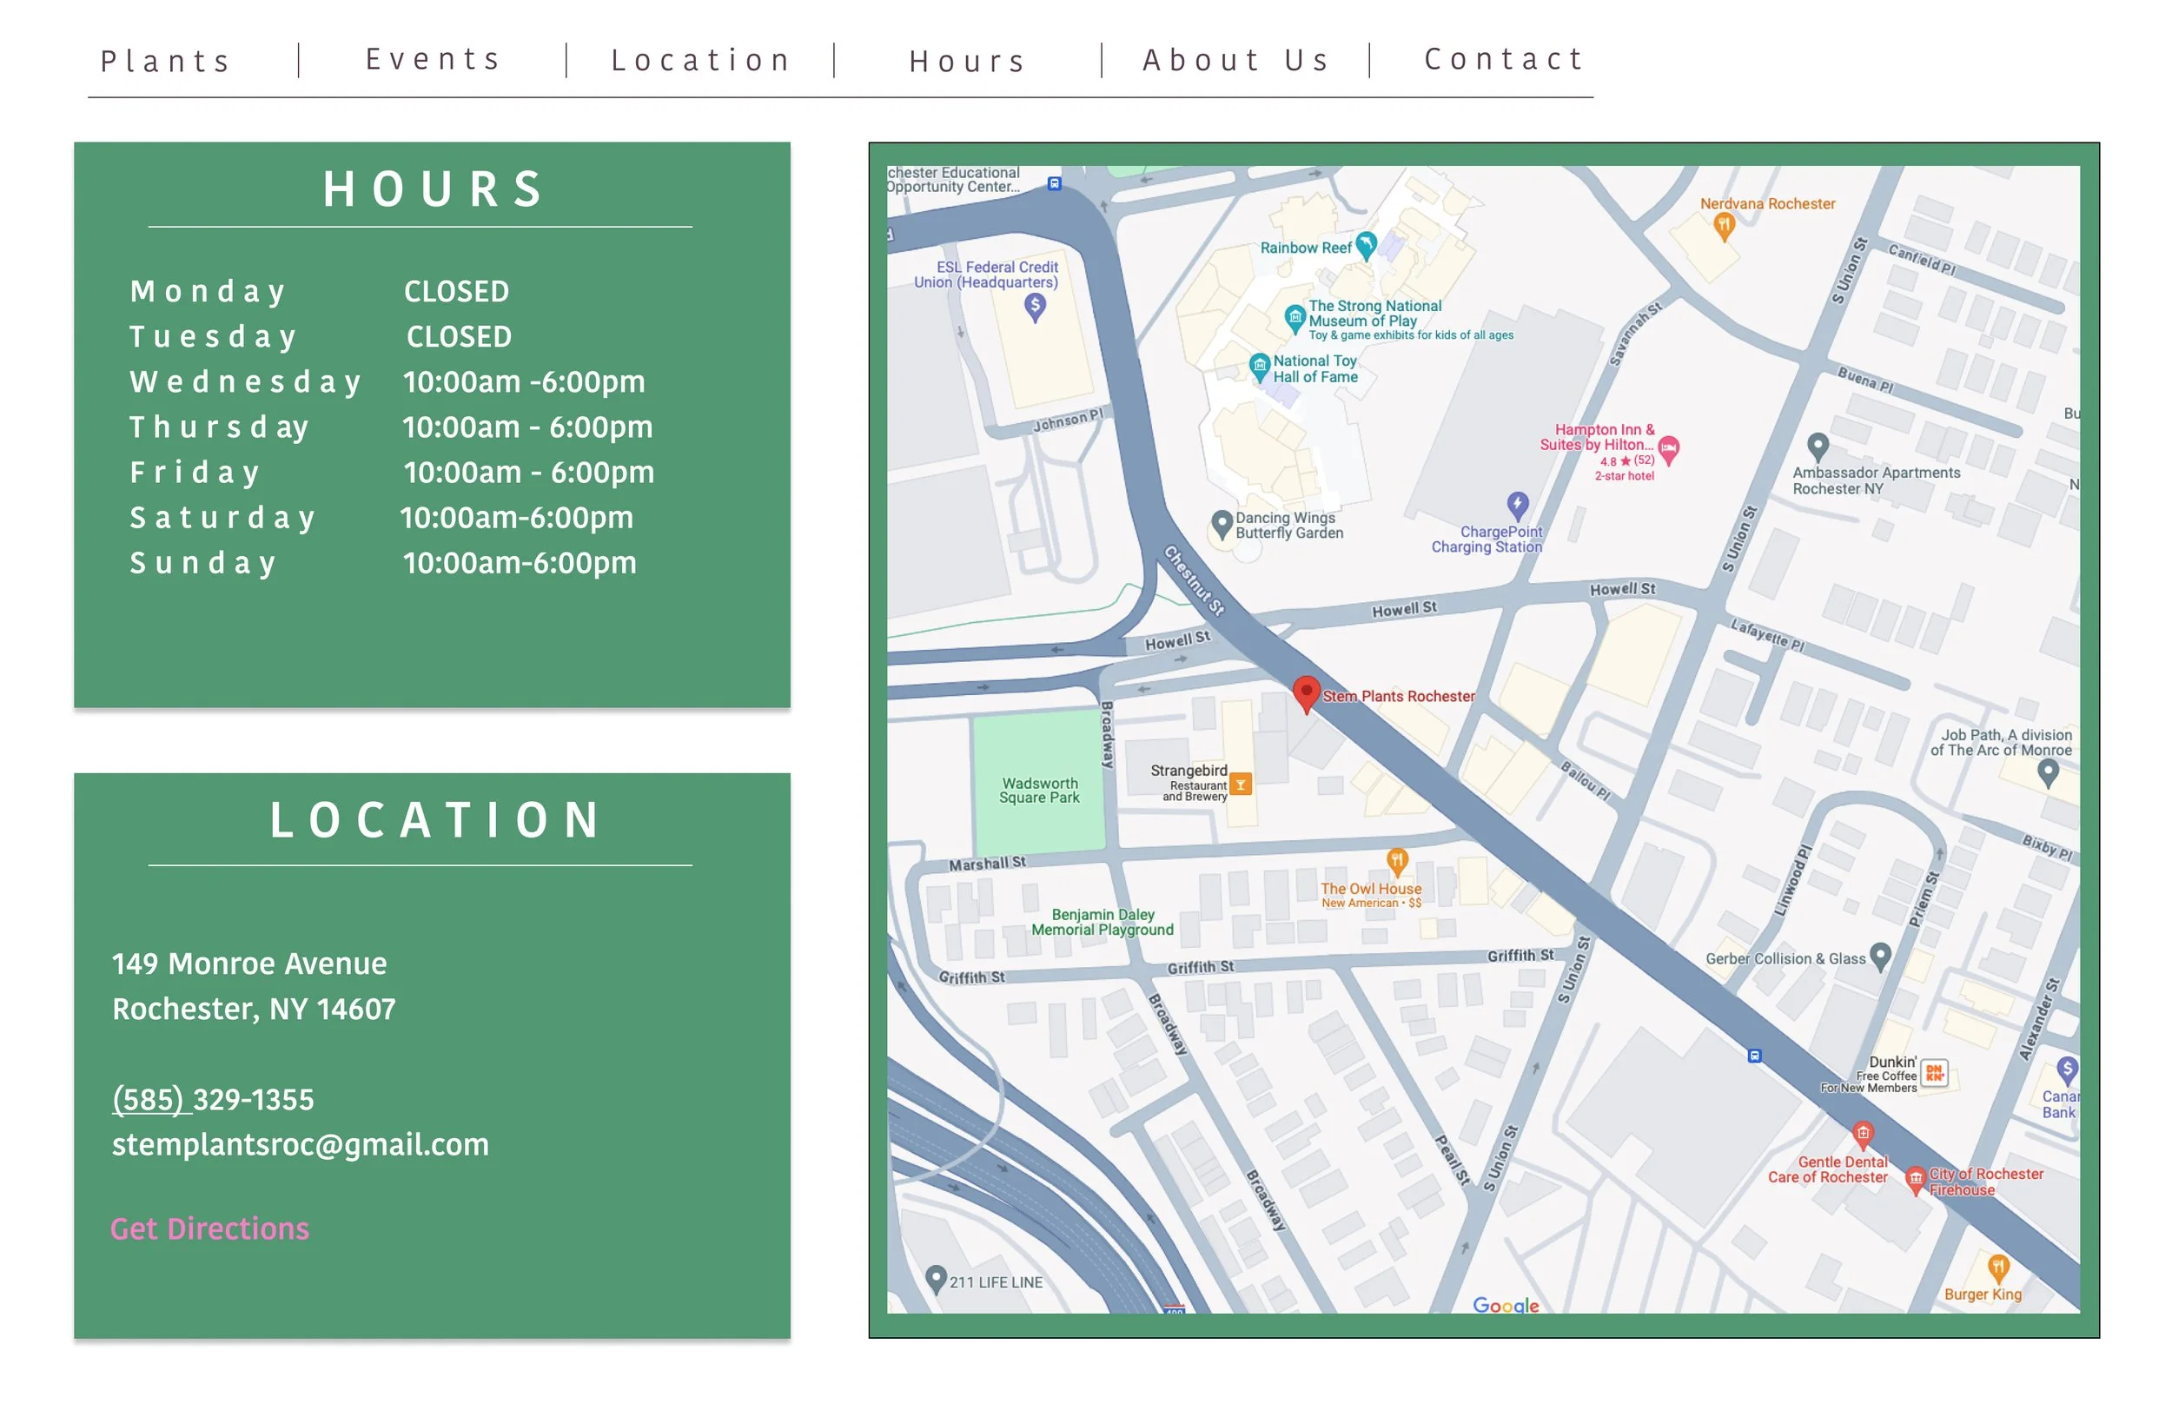Viewport: 2172px width, 1404px height.
Task: Click the Dunkin' map icon
Action: (x=1933, y=1073)
